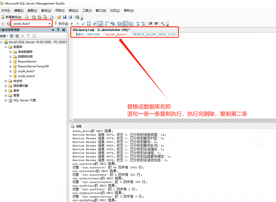Screen dimensions: 276x202
Task: Open the znykt_Auto1 database dropdown
Action: pos(50,24)
